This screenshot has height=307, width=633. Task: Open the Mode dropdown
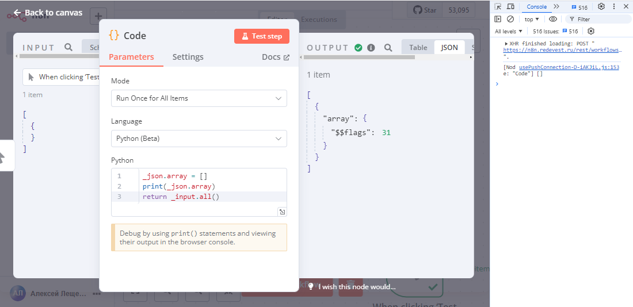pos(199,98)
